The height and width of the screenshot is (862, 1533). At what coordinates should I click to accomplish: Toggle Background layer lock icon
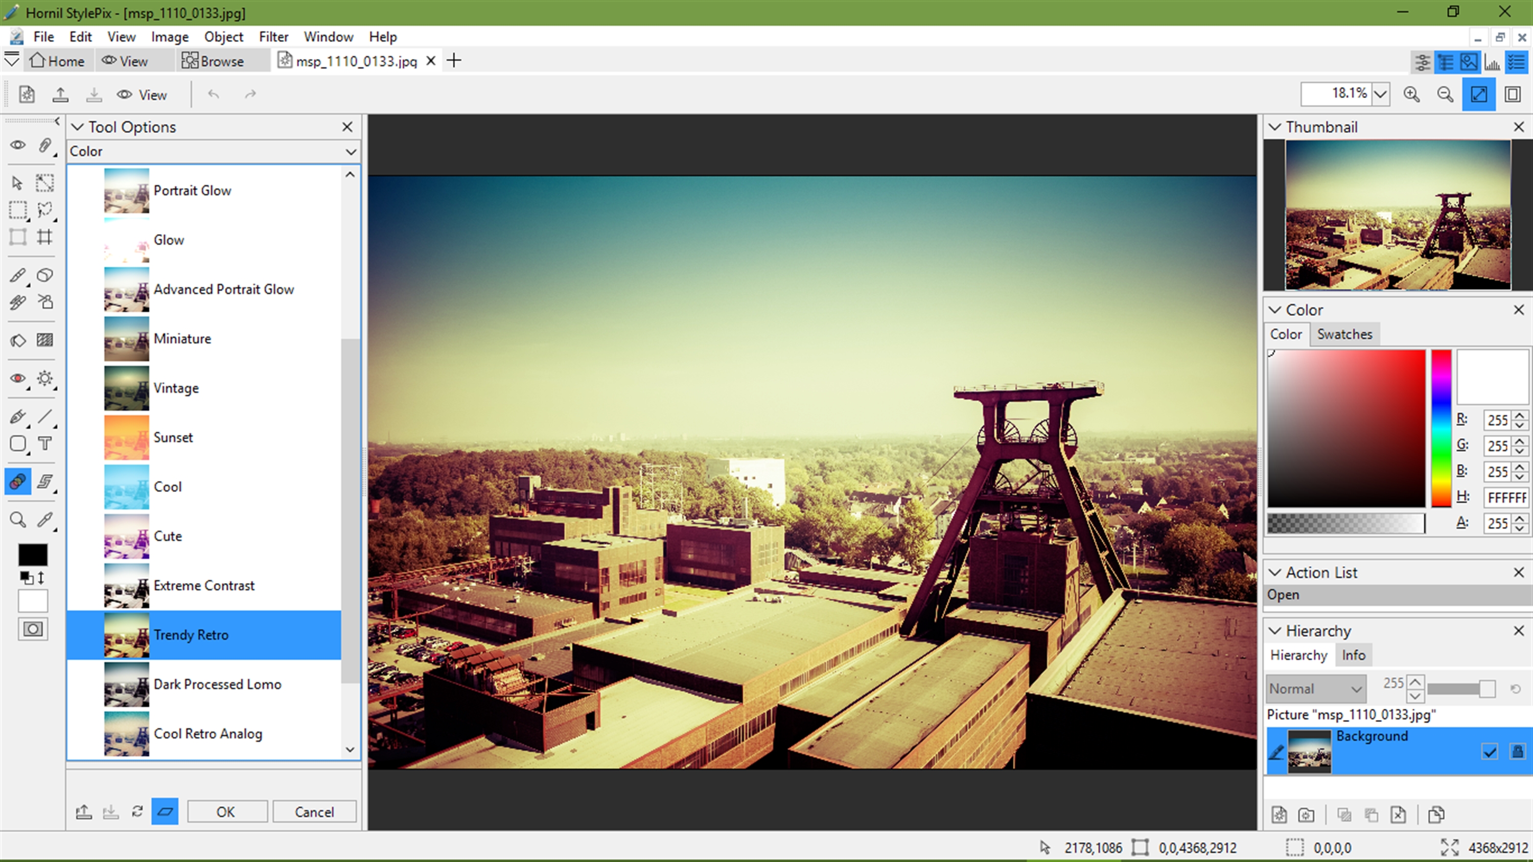[1517, 752]
